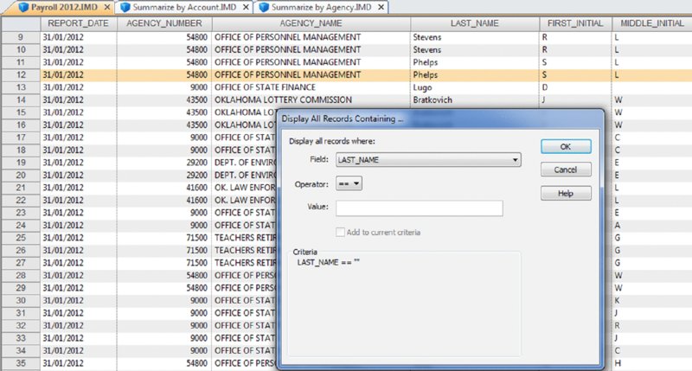This screenshot has height=371, width=692.
Task: Select row header number 20
Action: tap(21, 175)
